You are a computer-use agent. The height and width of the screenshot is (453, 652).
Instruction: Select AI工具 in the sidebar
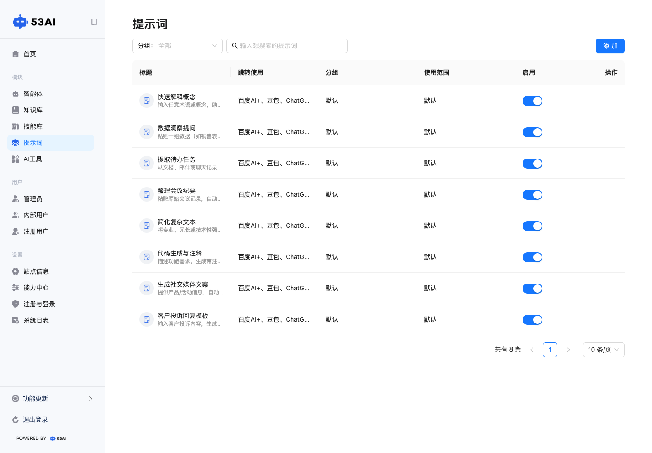point(51,159)
